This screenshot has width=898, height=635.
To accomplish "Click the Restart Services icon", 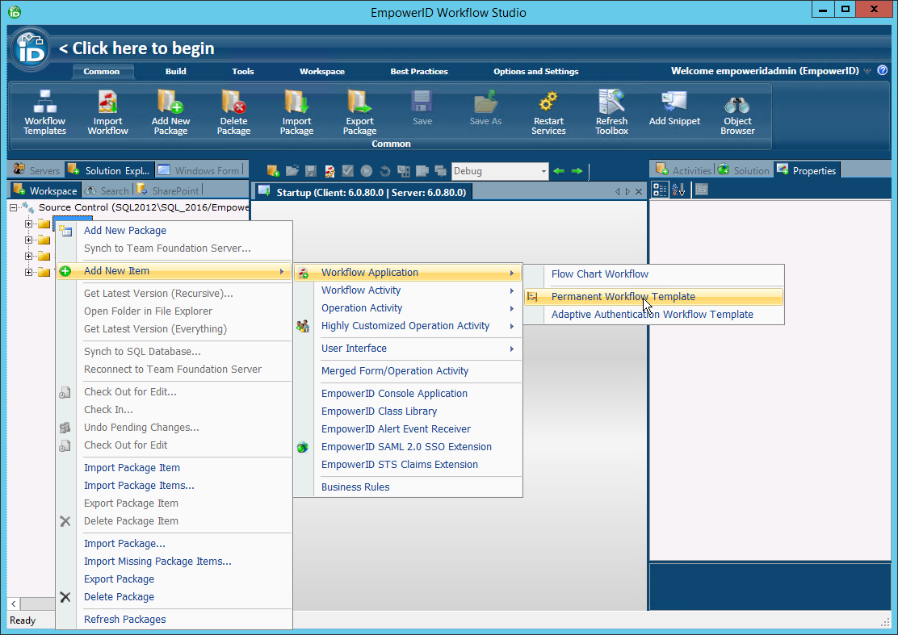I will pyautogui.click(x=548, y=113).
